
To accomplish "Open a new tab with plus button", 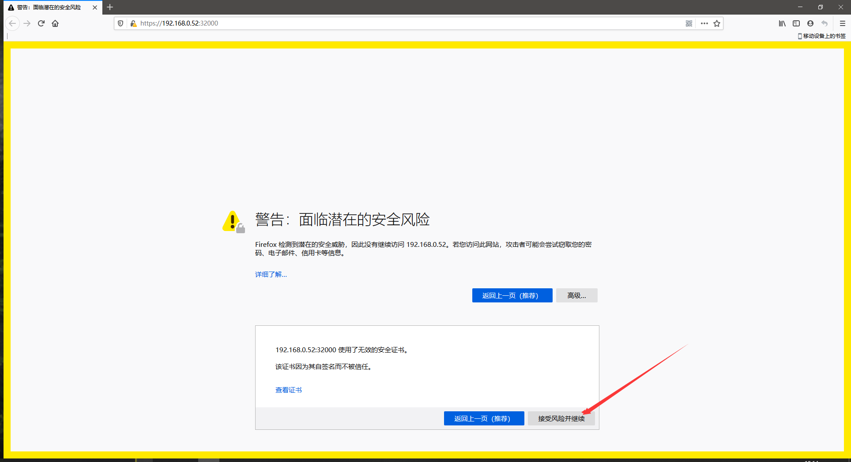I will [110, 7].
